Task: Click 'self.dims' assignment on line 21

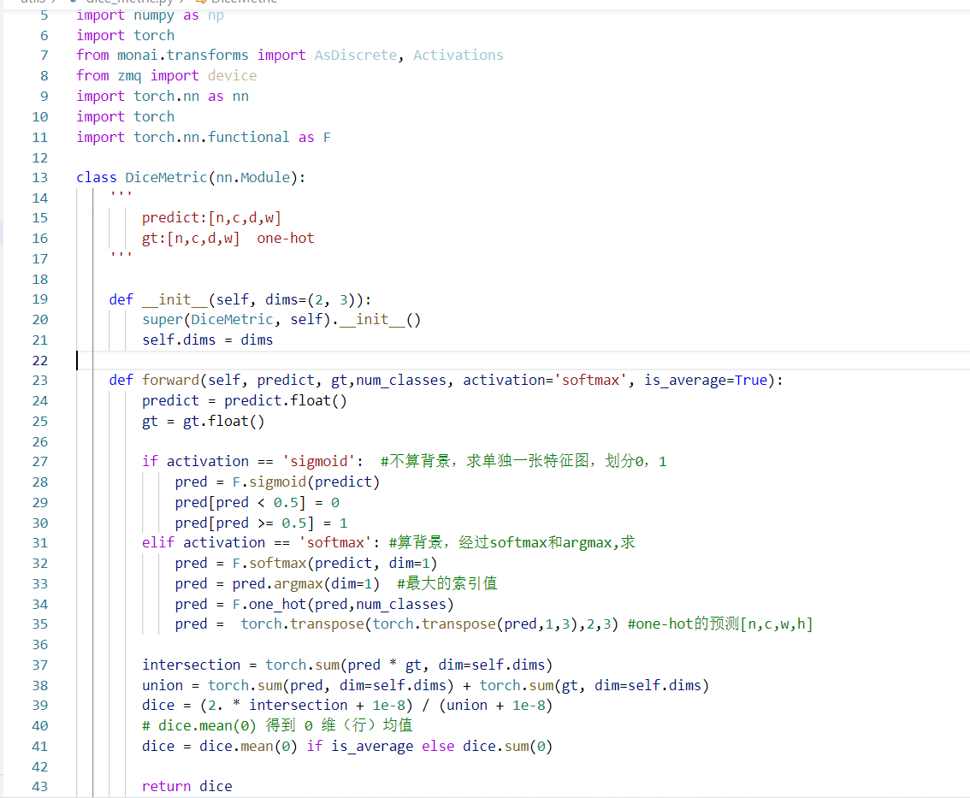Action: pyautogui.click(x=179, y=340)
